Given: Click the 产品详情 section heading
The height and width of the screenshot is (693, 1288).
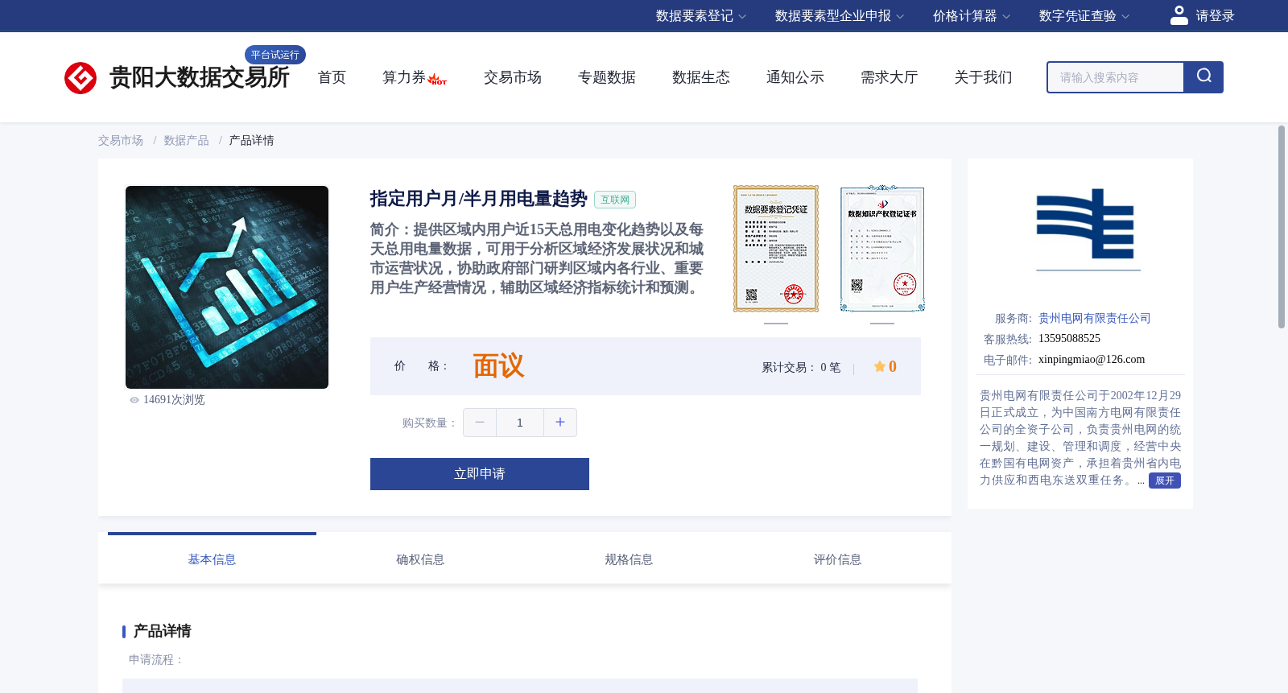Looking at the screenshot, I should [x=162, y=631].
